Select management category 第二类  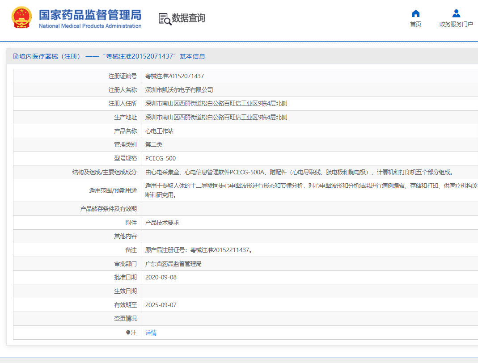coord(154,144)
